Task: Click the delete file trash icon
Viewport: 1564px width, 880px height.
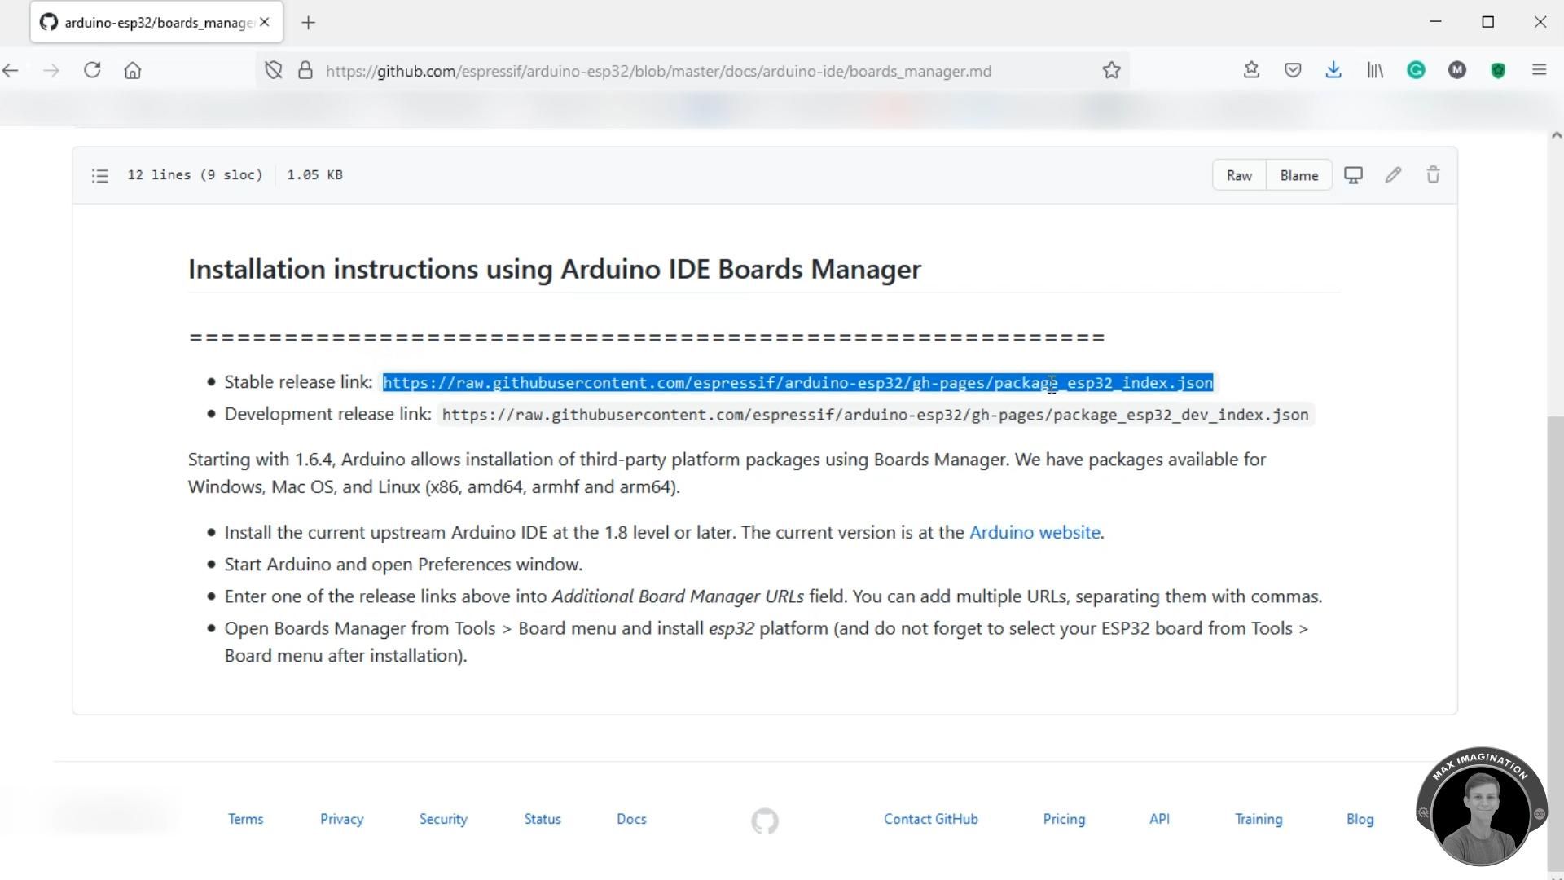Action: pos(1433,175)
